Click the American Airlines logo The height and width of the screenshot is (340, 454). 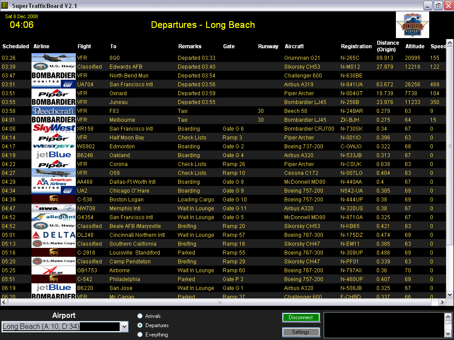tap(53, 182)
